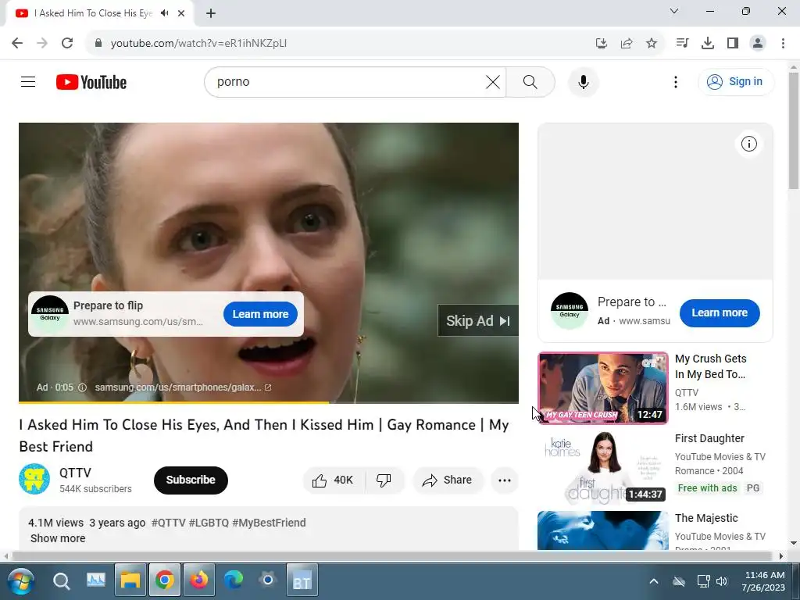Subscribe to QTTV channel
This screenshot has width=800, height=600.
pyautogui.click(x=191, y=480)
